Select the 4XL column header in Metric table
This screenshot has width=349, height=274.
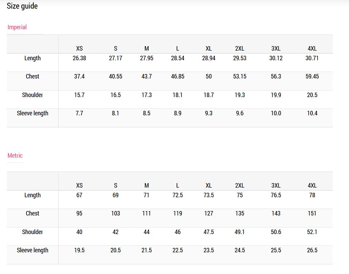tap(312, 186)
